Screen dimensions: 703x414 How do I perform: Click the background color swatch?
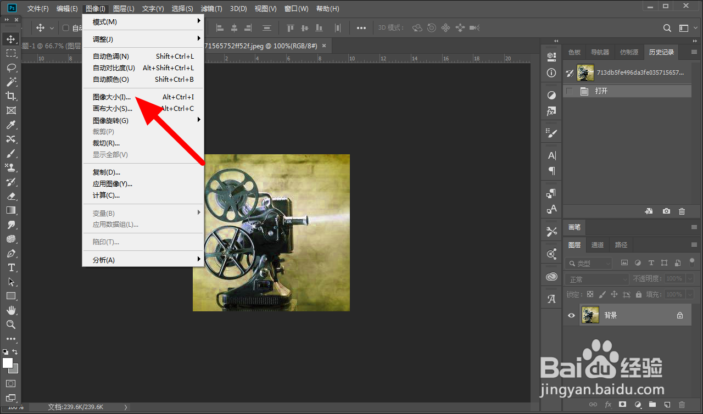[x=15, y=370]
